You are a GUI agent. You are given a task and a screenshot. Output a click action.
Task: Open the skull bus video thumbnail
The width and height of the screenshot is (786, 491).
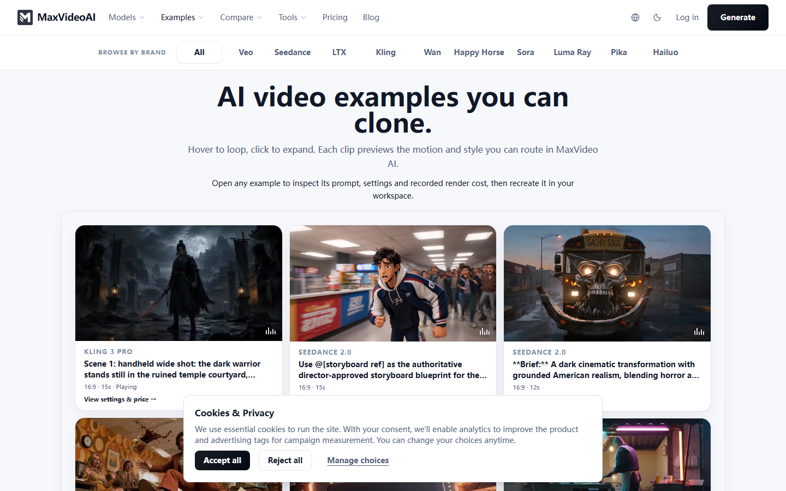pos(607,283)
